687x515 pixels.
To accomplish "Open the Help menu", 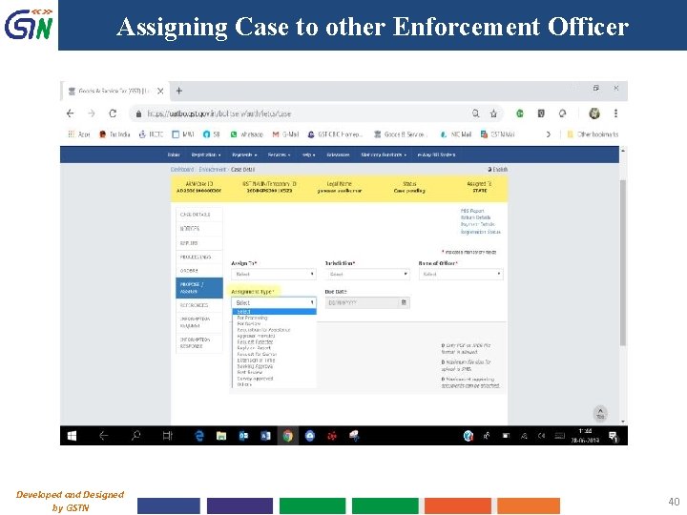I will coord(308,154).
